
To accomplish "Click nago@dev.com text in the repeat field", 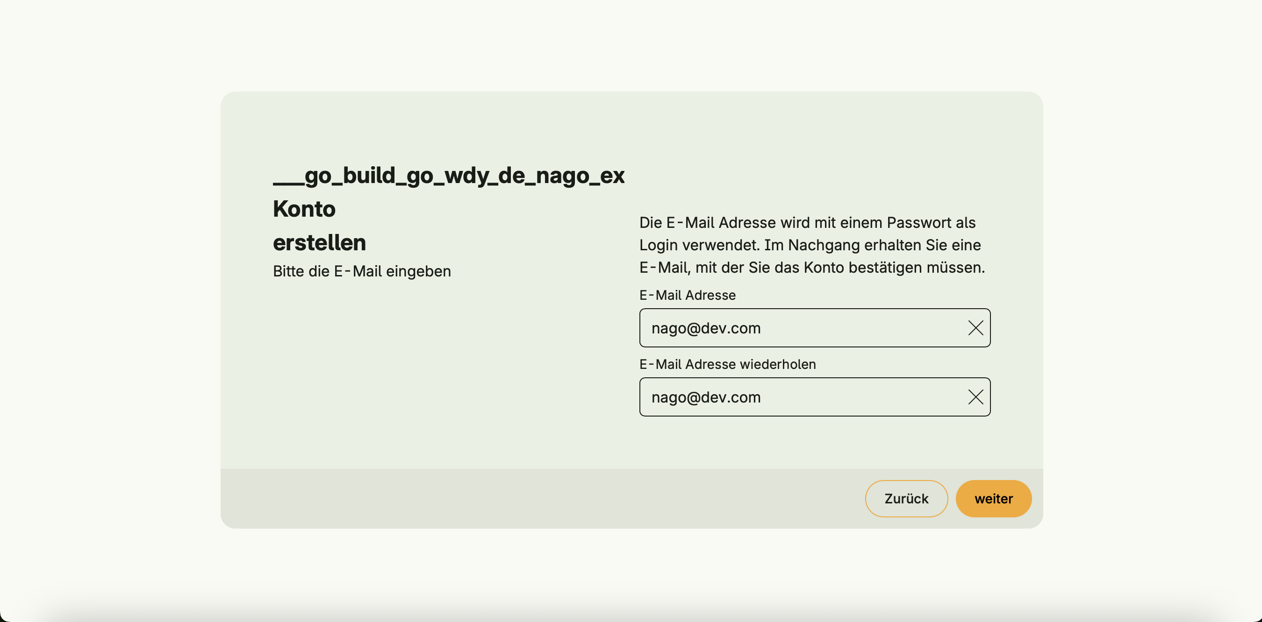I will pos(705,397).
